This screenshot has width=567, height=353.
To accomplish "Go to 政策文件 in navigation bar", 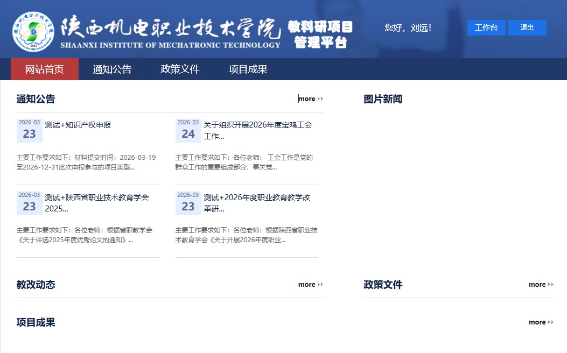I will click(x=180, y=69).
